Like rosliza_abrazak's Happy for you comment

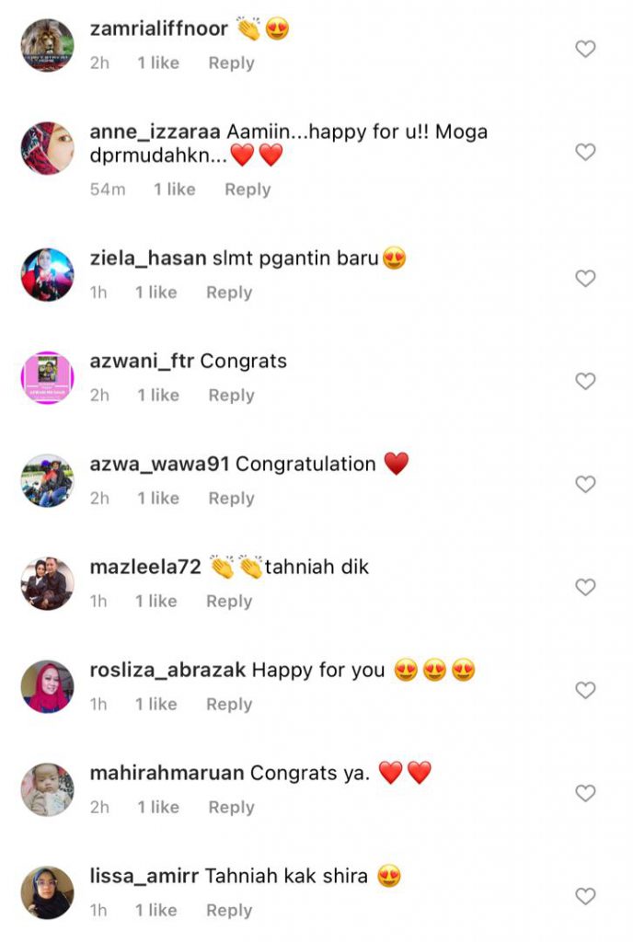pos(585,690)
